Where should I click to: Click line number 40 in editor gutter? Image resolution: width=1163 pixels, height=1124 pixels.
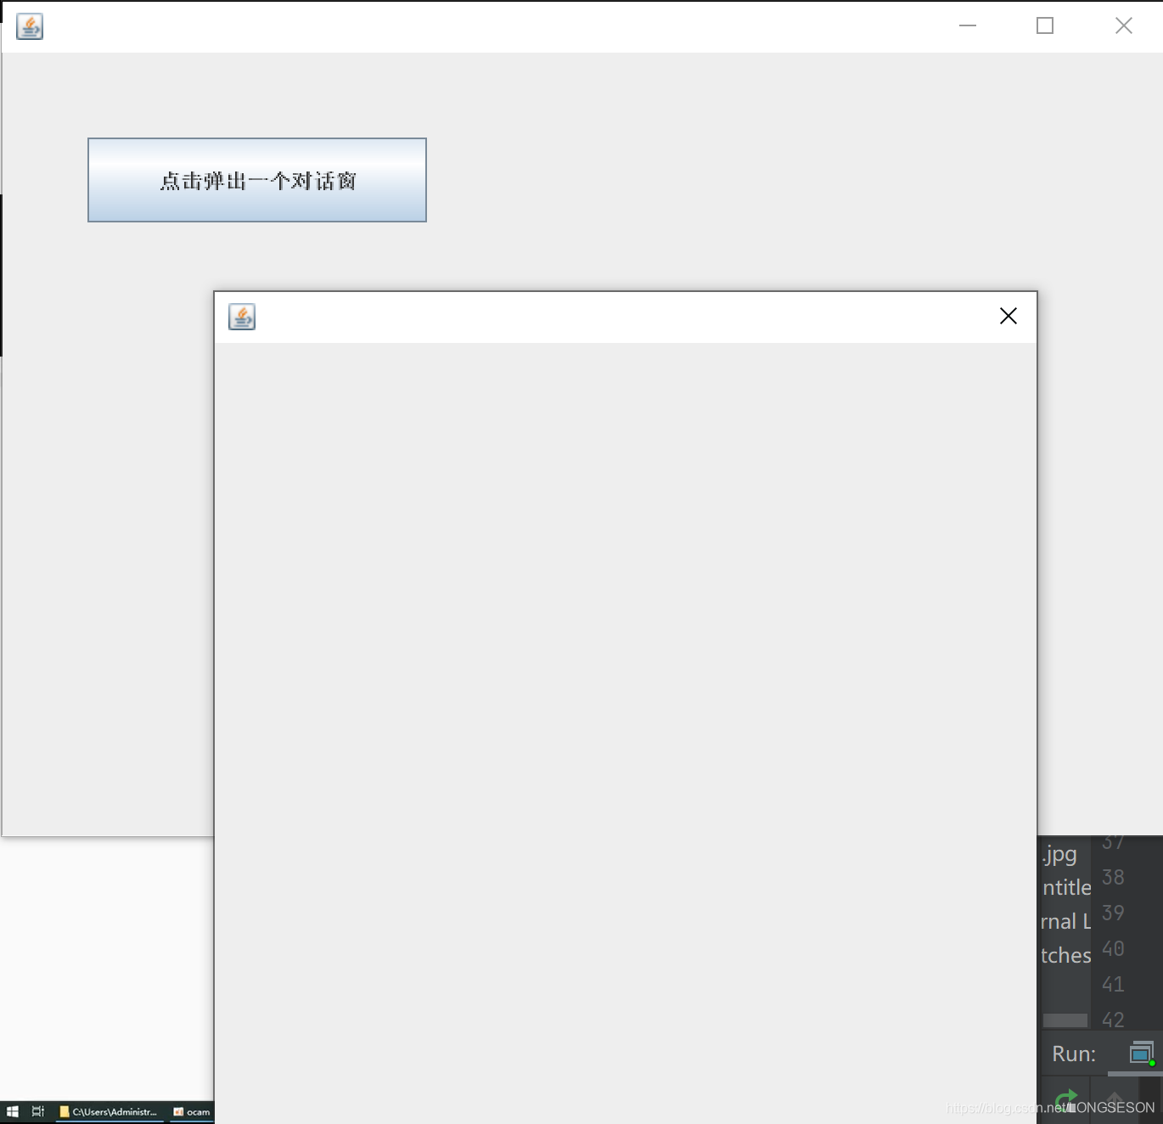coord(1113,948)
